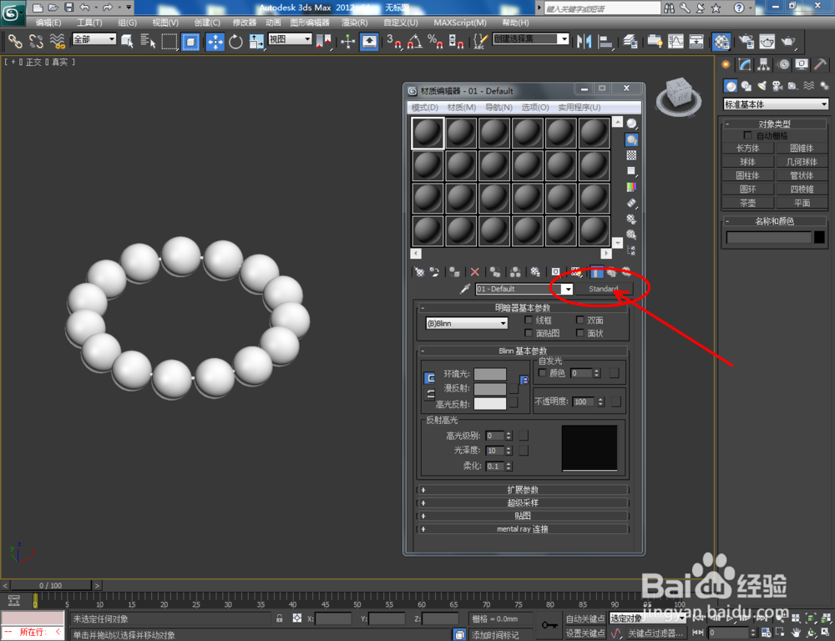The height and width of the screenshot is (641, 835).
Task: Click the Mirror tool icon
Action: pyautogui.click(x=582, y=39)
